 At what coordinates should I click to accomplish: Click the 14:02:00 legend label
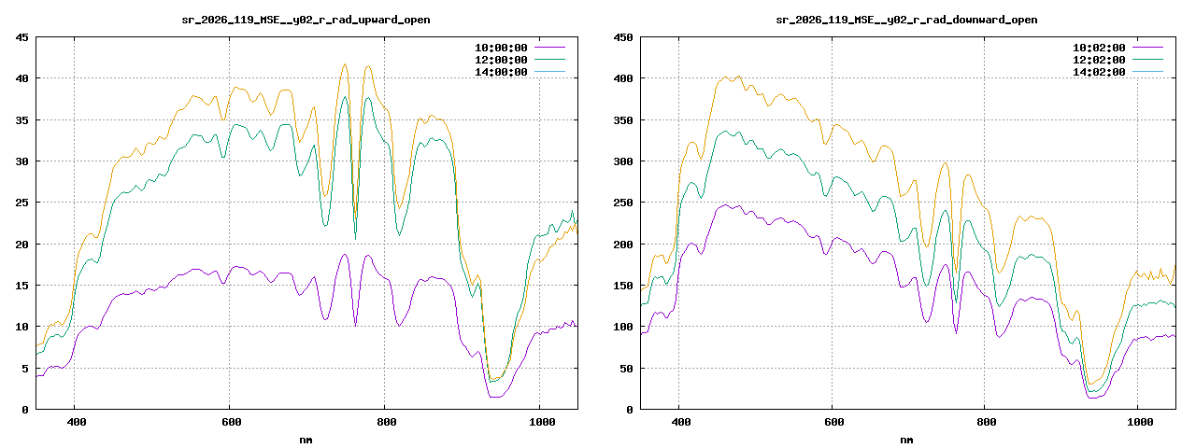1099,72
